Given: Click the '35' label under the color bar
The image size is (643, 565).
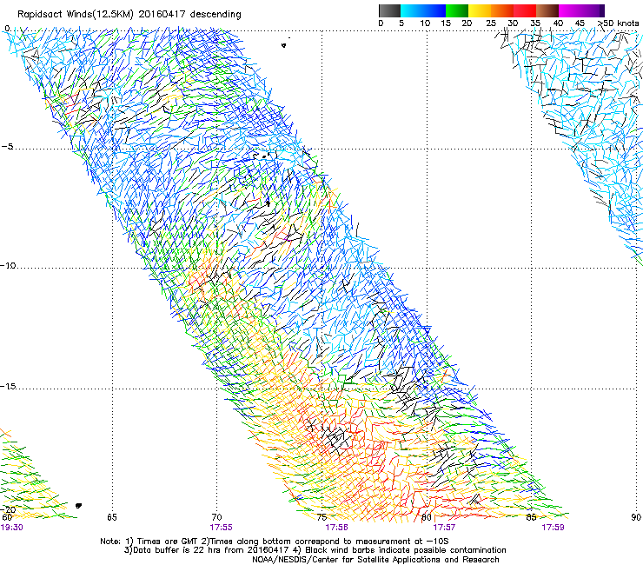Looking at the screenshot, I should click(x=535, y=23).
